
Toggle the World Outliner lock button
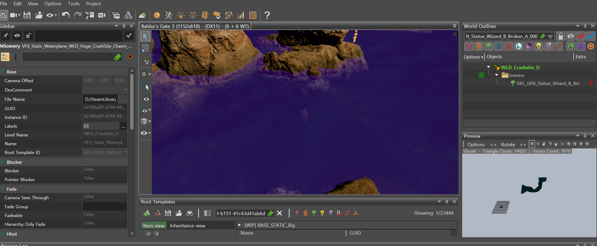click(561, 36)
